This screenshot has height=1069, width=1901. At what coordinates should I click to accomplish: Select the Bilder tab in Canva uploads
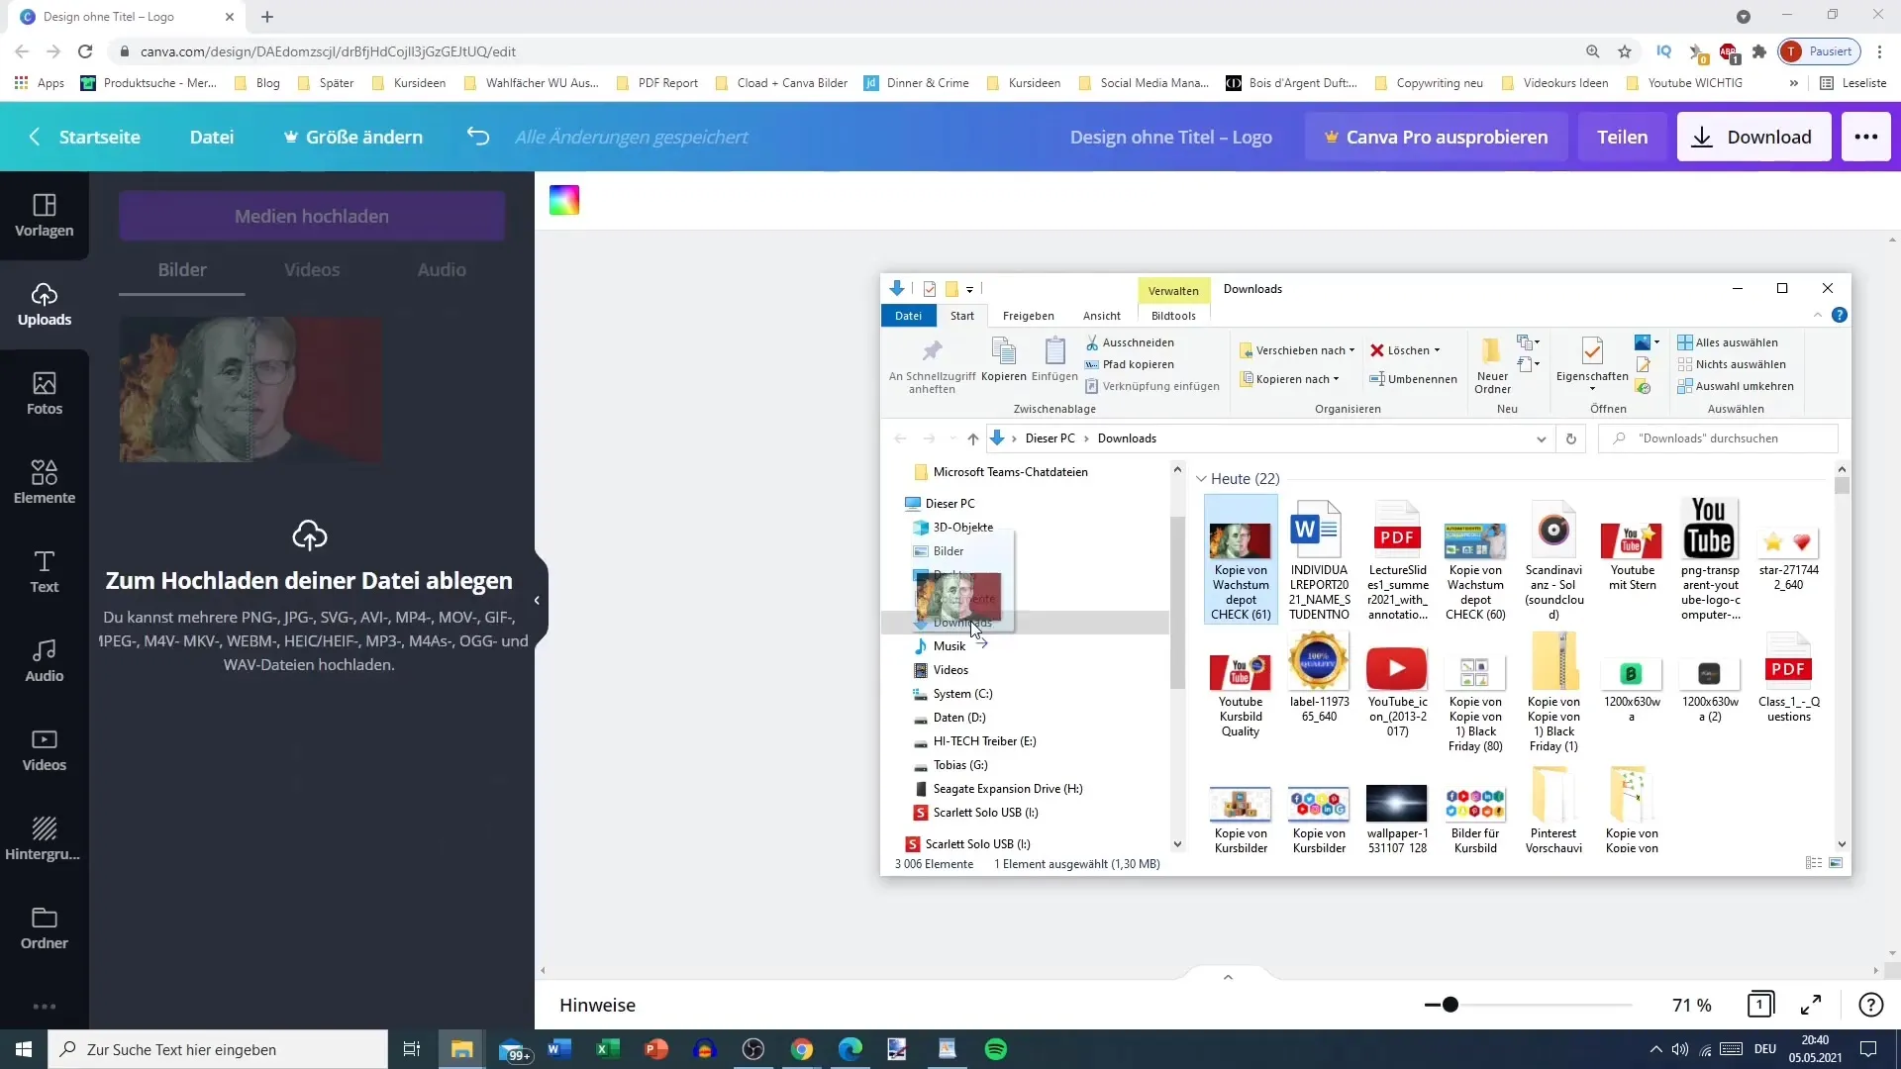(181, 269)
